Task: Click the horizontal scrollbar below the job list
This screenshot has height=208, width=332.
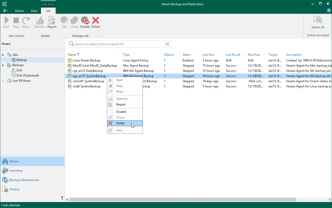Action: click(x=181, y=199)
